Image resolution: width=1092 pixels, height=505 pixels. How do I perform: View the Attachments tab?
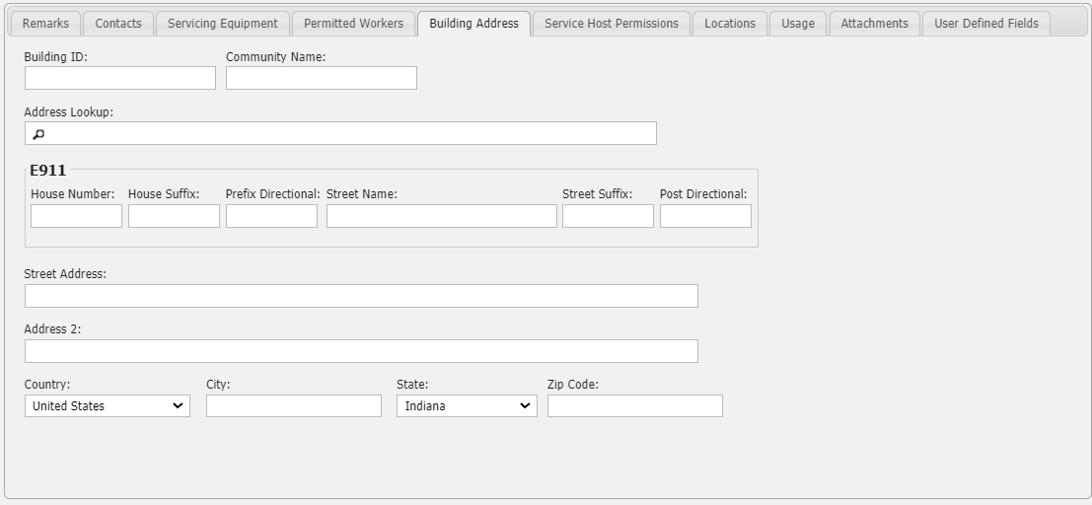(874, 24)
